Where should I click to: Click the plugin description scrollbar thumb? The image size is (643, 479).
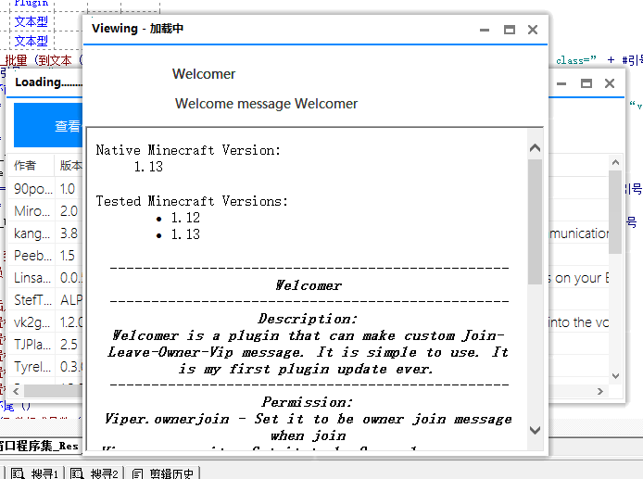[535, 221]
